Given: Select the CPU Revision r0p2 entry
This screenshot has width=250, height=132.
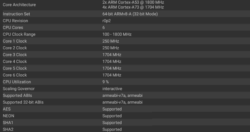Looking at the screenshot, I should click(125, 21).
